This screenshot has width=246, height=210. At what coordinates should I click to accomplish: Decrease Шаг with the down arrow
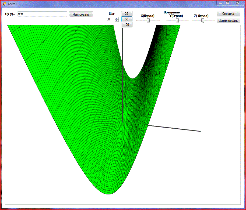tap(117, 21)
